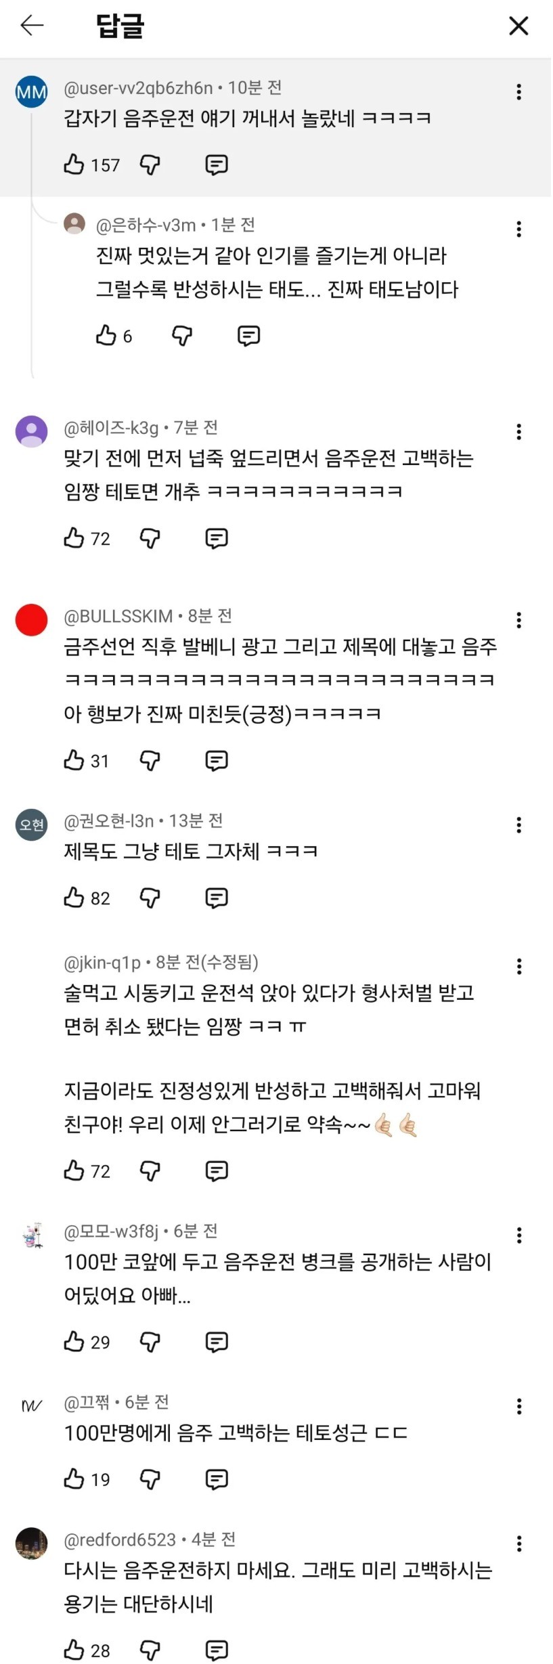Like the comment with 157 likes
The width and height of the screenshot is (553, 1664).
[x=74, y=165]
